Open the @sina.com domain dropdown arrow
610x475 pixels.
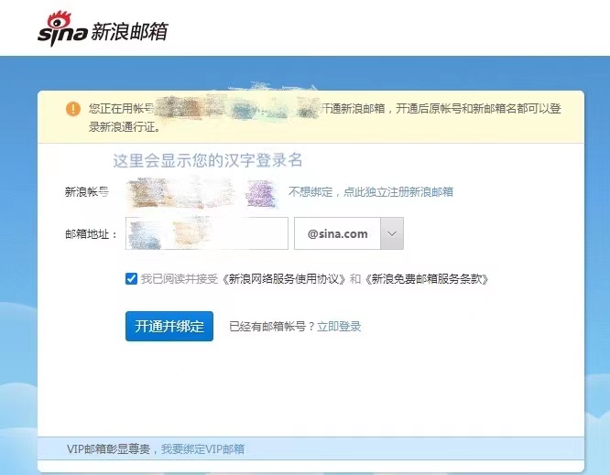coord(392,233)
